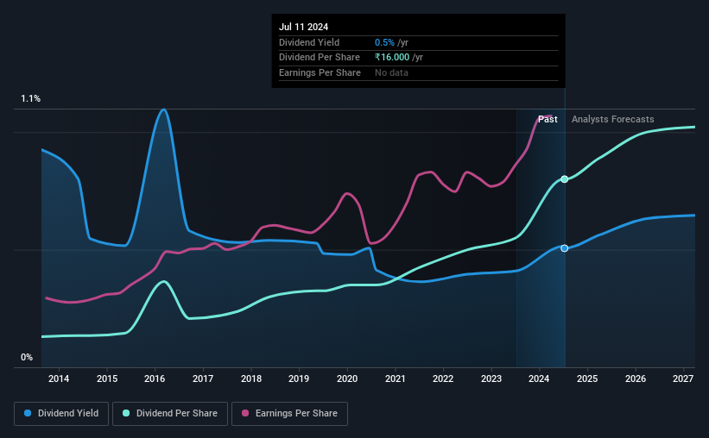Click the blue Dividend Yield data point marker

tap(564, 248)
